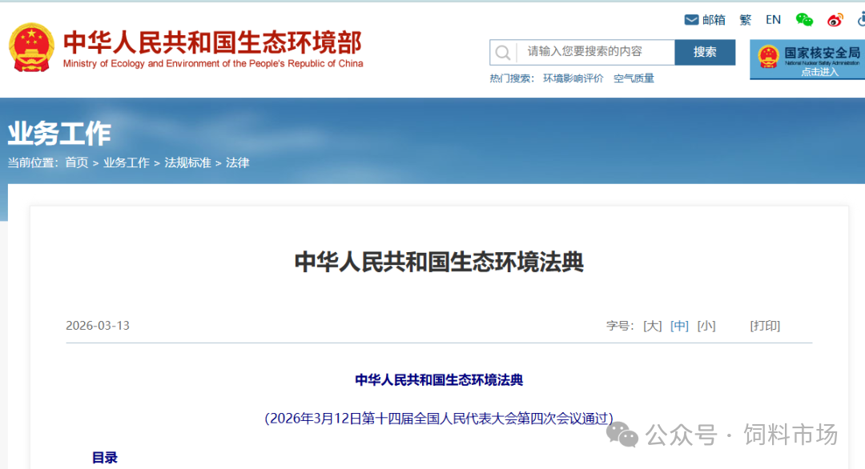Switch site language to EN
The image size is (865, 469).
(x=773, y=20)
